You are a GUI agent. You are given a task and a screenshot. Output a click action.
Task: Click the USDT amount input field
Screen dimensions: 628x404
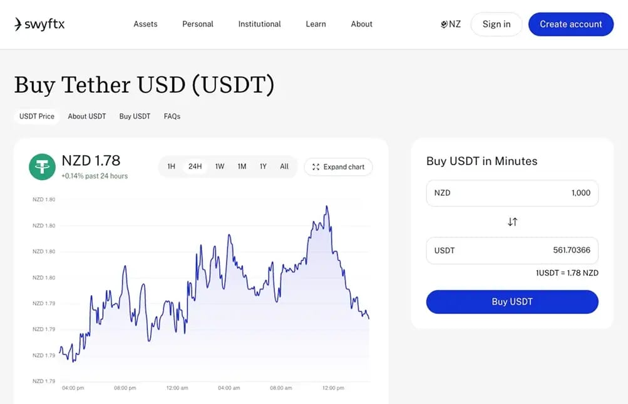[x=512, y=250]
